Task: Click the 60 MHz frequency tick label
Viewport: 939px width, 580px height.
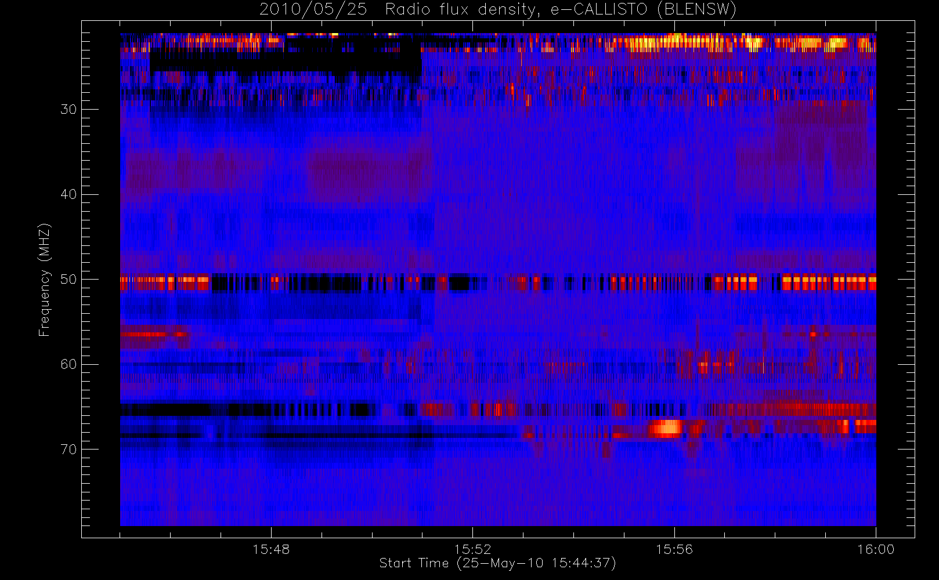Action: [x=68, y=364]
